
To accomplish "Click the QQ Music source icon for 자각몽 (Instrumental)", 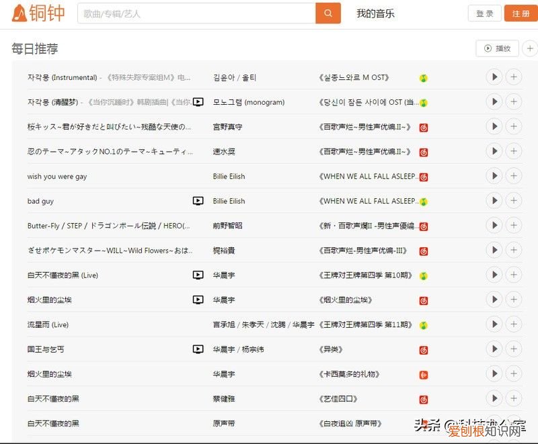I will tap(422, 77).
